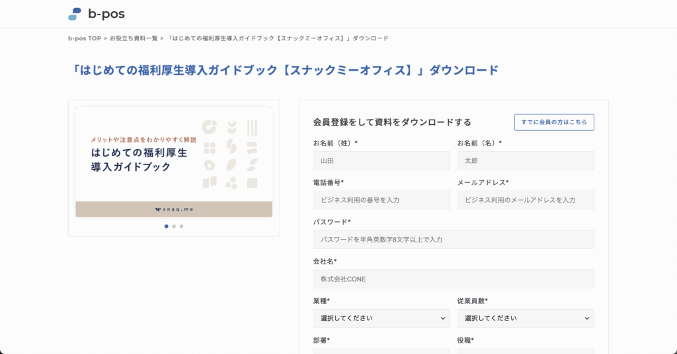
Task: Focus the お名前（名）input field
Action: pos(526,160)
